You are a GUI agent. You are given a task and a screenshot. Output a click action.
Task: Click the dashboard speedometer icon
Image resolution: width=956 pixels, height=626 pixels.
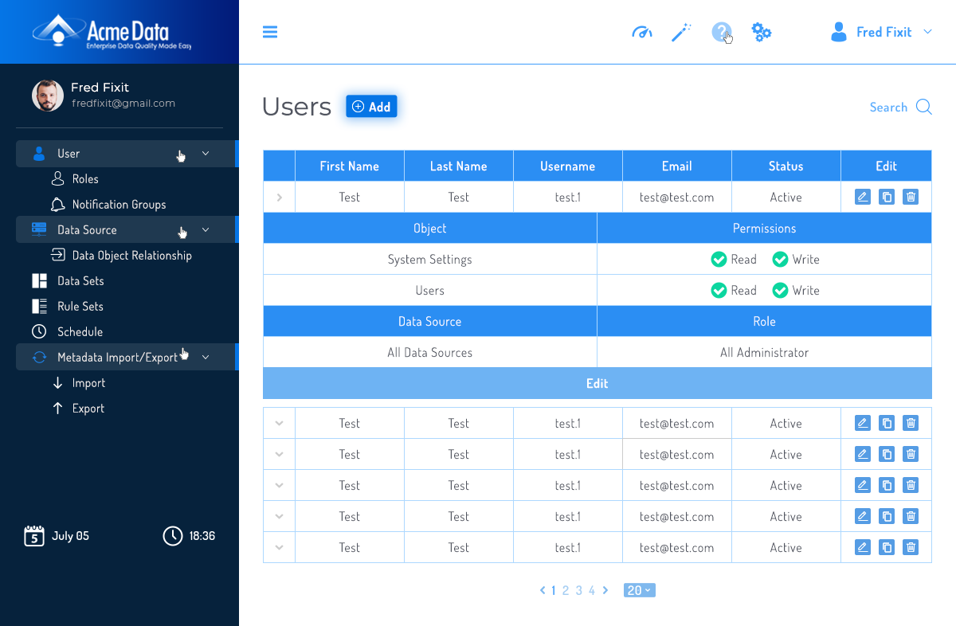[x=641, y=33]
